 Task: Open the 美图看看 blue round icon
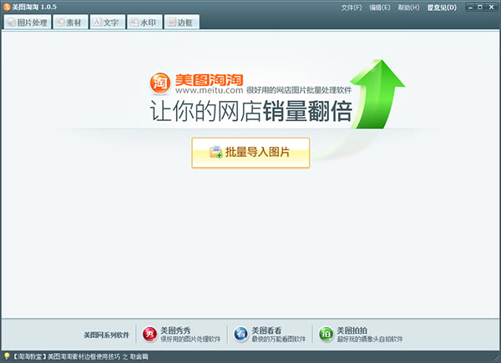(240, 335)
